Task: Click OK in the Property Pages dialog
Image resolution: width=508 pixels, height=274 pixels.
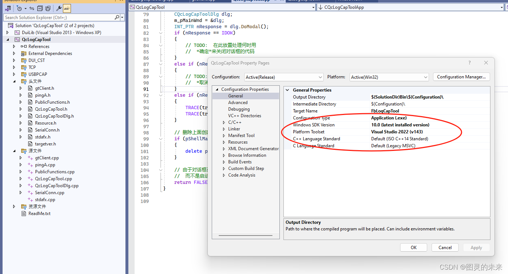Action: click(x=414, y=248)
